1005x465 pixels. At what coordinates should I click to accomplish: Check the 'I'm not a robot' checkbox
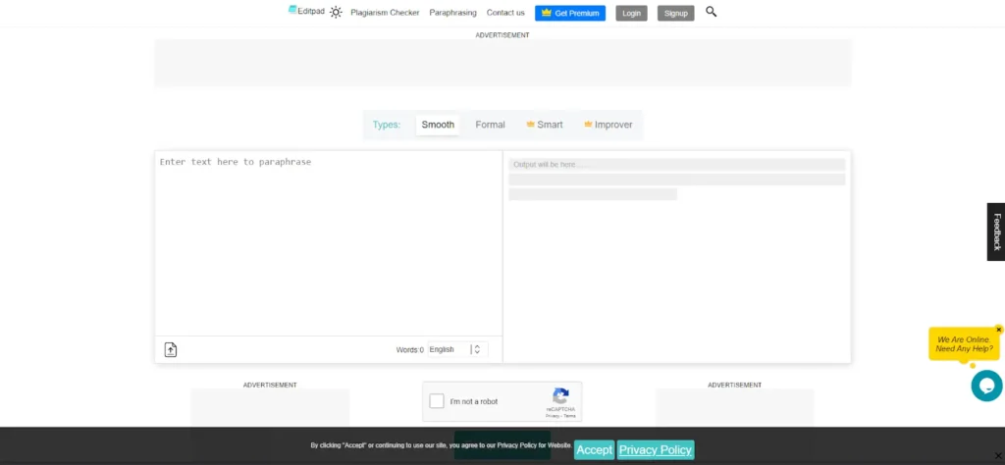pyautogui.click(x=437, y=401)
